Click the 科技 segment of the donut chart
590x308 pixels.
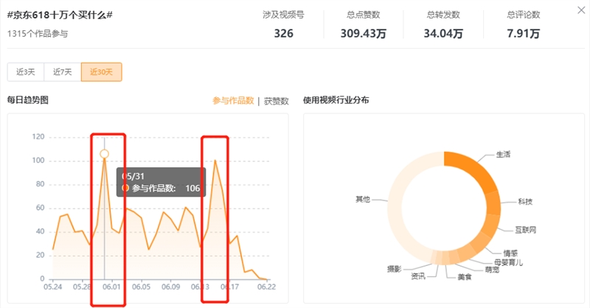[x=493, y=203]
